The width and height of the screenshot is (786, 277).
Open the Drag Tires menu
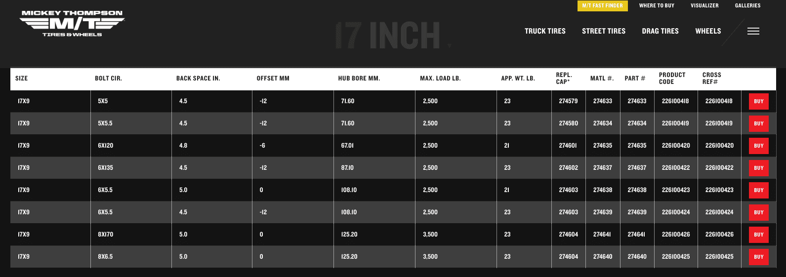coord(660,31)
